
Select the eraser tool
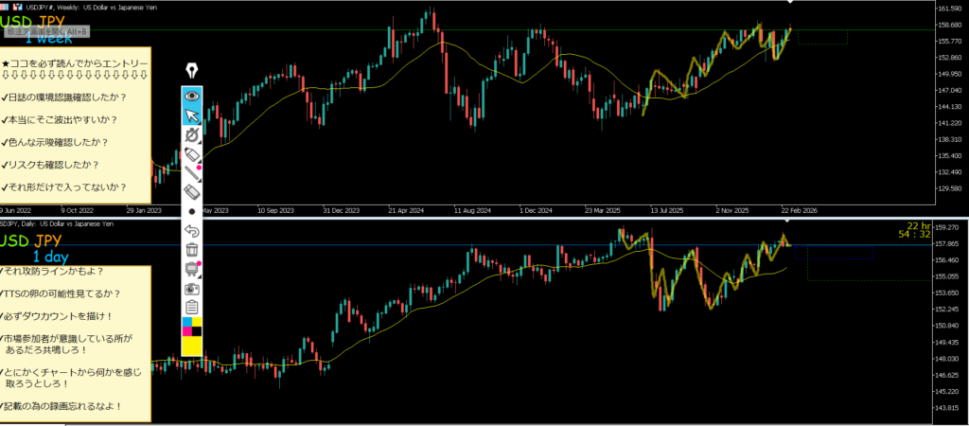click(191, 192)
